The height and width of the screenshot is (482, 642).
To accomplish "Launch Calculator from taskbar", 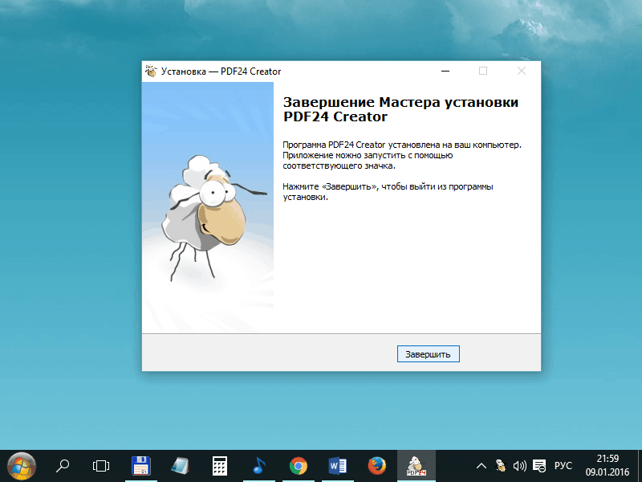I will (219, 466).
